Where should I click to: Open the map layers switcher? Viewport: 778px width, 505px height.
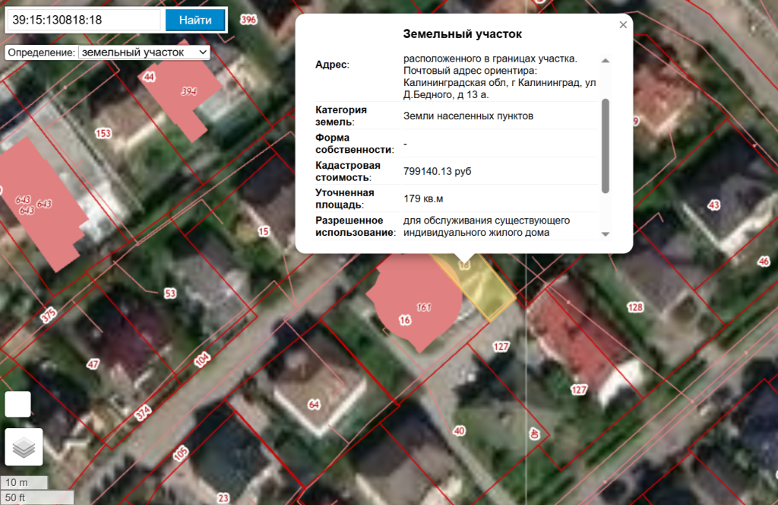tap(24, 447)
